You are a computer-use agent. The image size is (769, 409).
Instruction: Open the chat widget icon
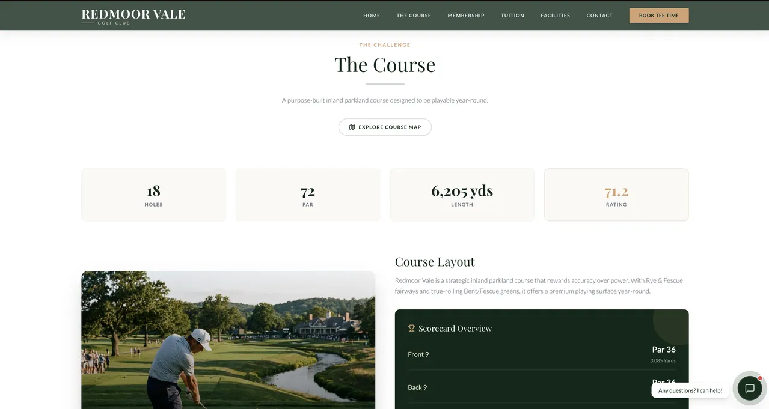pos(749,389)
